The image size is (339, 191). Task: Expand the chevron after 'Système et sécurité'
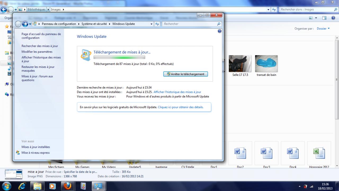point(110,24)
